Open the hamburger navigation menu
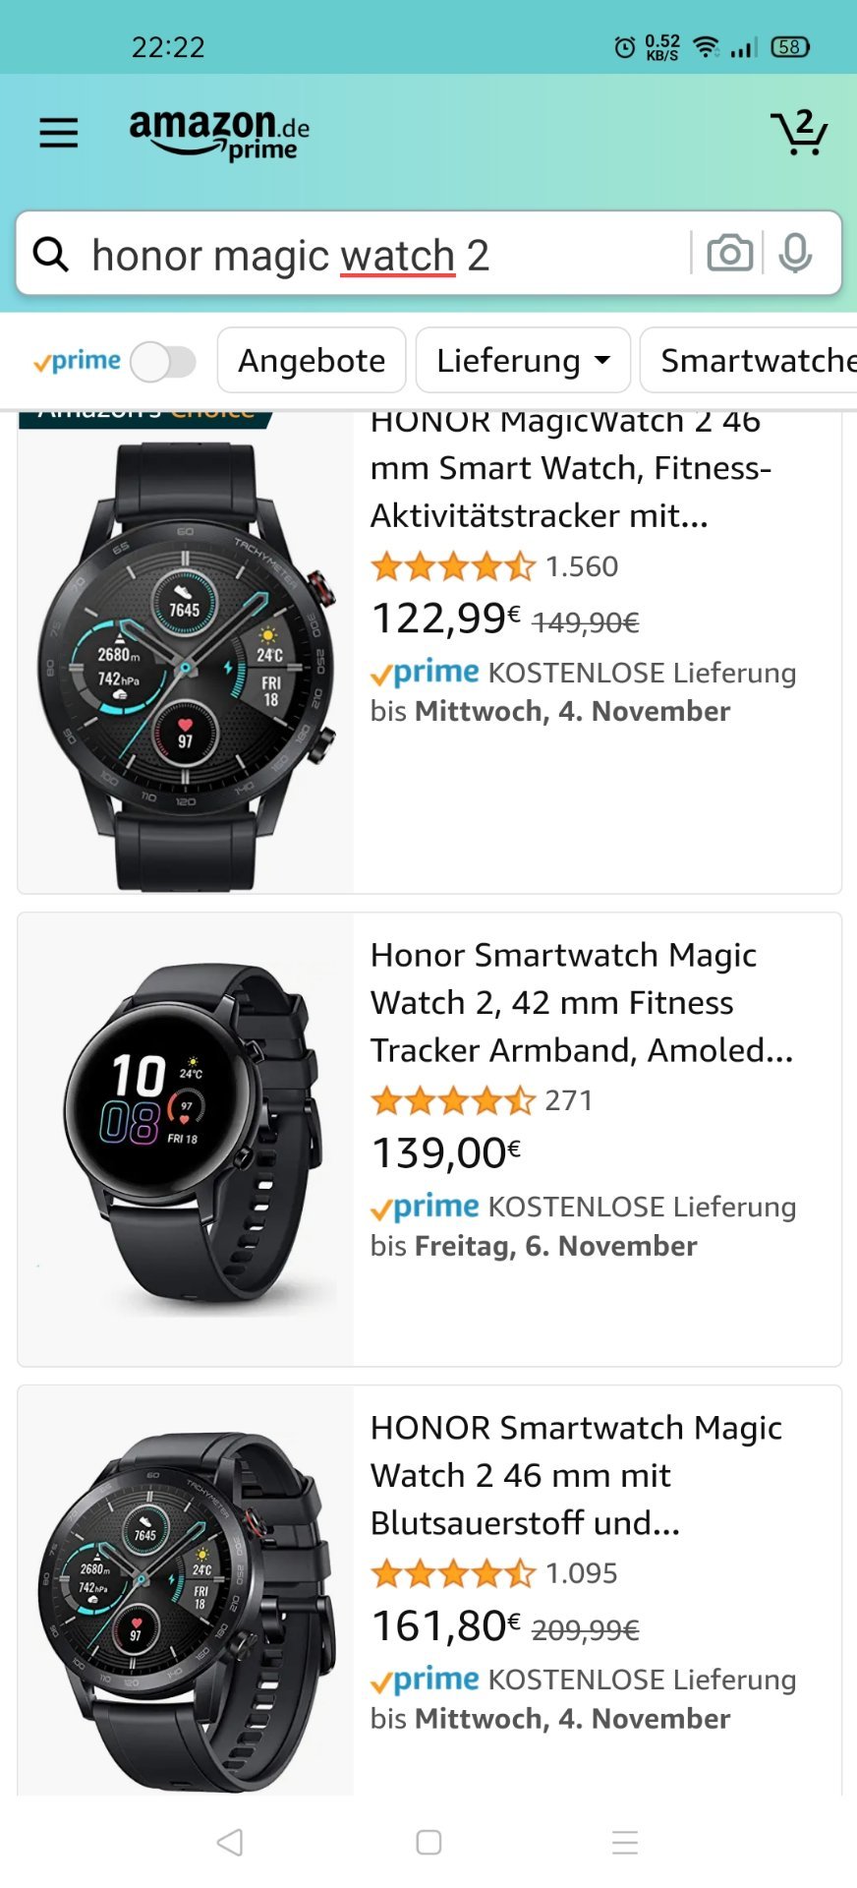This screenshot has height=1888, width=857. point(58,133)
